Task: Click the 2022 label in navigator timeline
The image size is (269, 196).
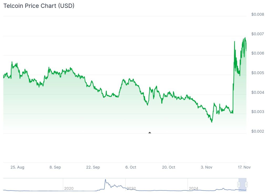Action: point(131,188)
